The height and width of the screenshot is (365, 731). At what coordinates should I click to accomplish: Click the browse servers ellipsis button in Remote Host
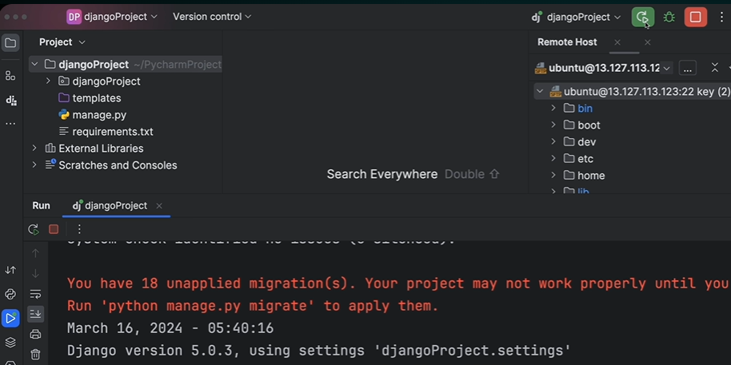tap(687, 68)
